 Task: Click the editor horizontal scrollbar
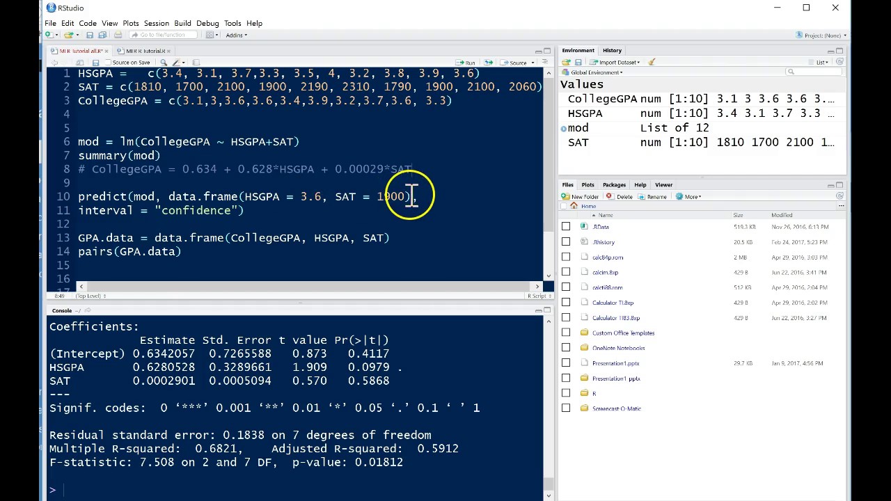[x=308, y=286]
